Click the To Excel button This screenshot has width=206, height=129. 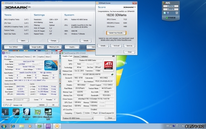pos(117,46)
